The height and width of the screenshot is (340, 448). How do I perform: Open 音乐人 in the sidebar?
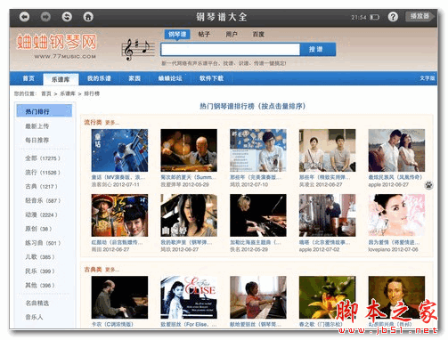(34, 317)
